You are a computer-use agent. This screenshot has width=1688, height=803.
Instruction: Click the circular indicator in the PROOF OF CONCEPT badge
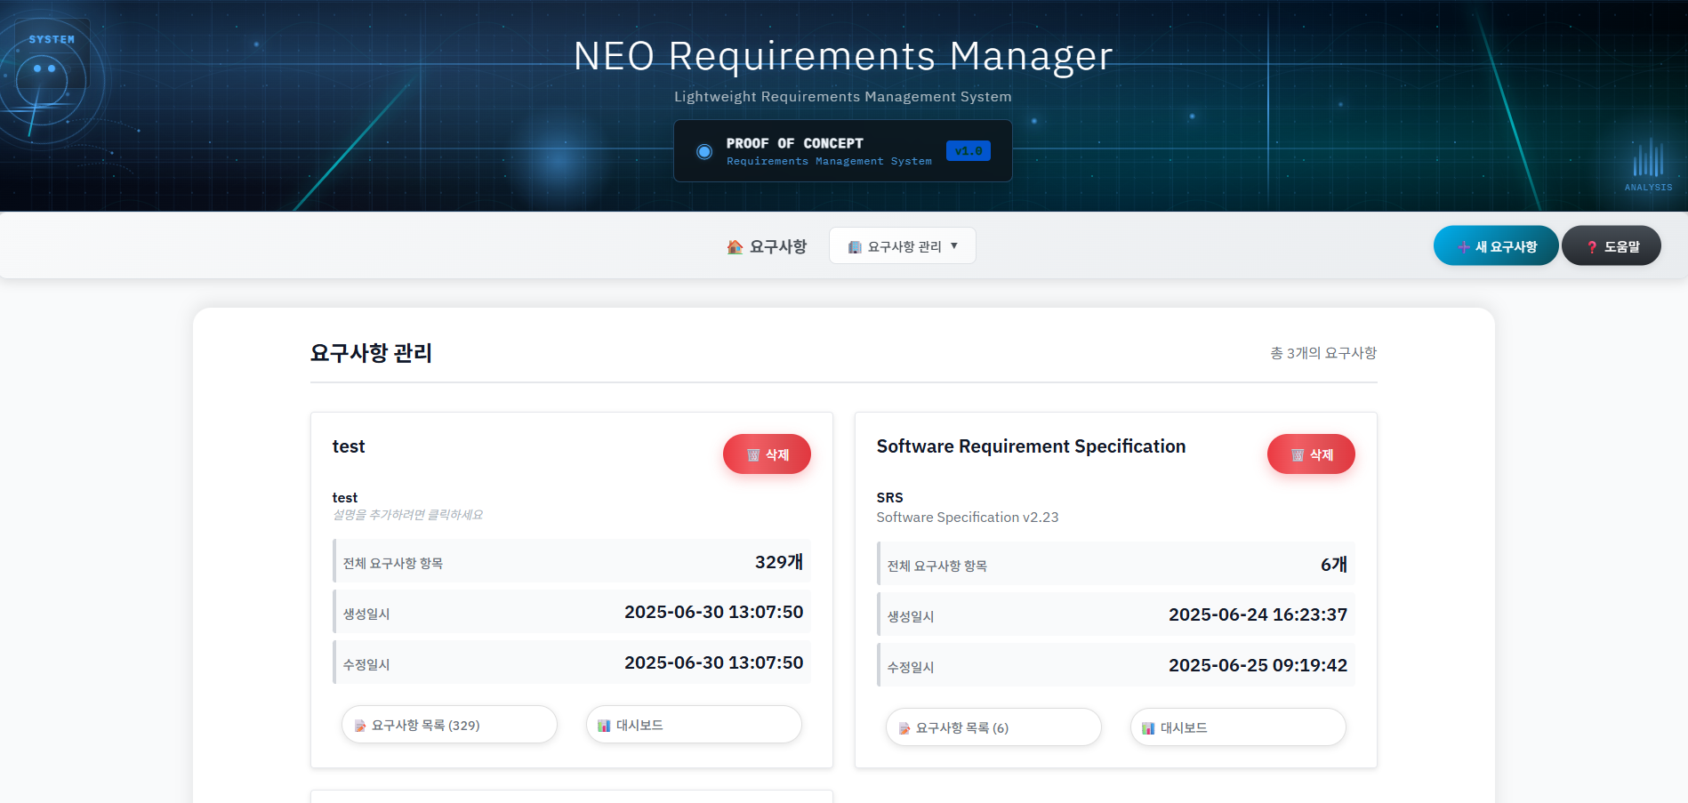pyautogui.click(x=703, y=151)
